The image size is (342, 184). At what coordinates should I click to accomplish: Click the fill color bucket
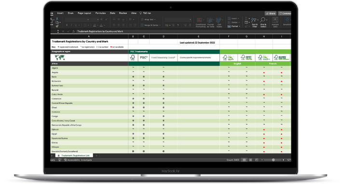[x=95, y=25]
